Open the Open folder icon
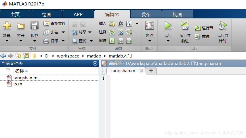This screenshot has width=246, height=138. [x=21, y=26]
